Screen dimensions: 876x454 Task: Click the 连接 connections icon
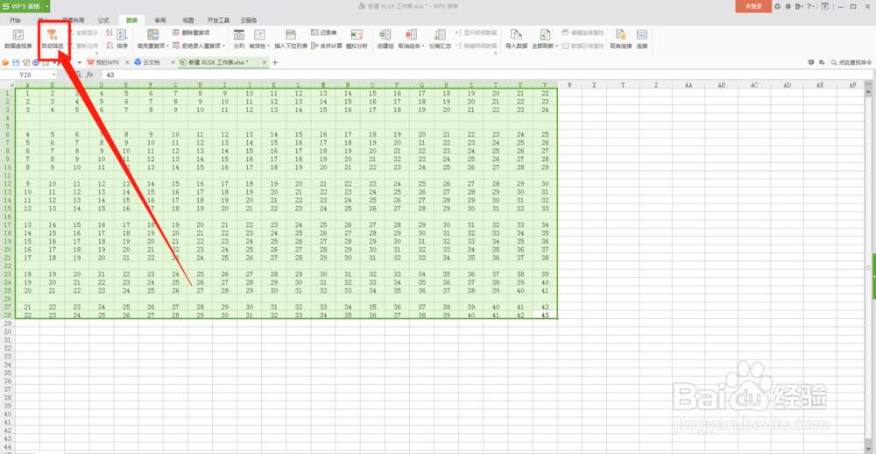coord(642,39)
